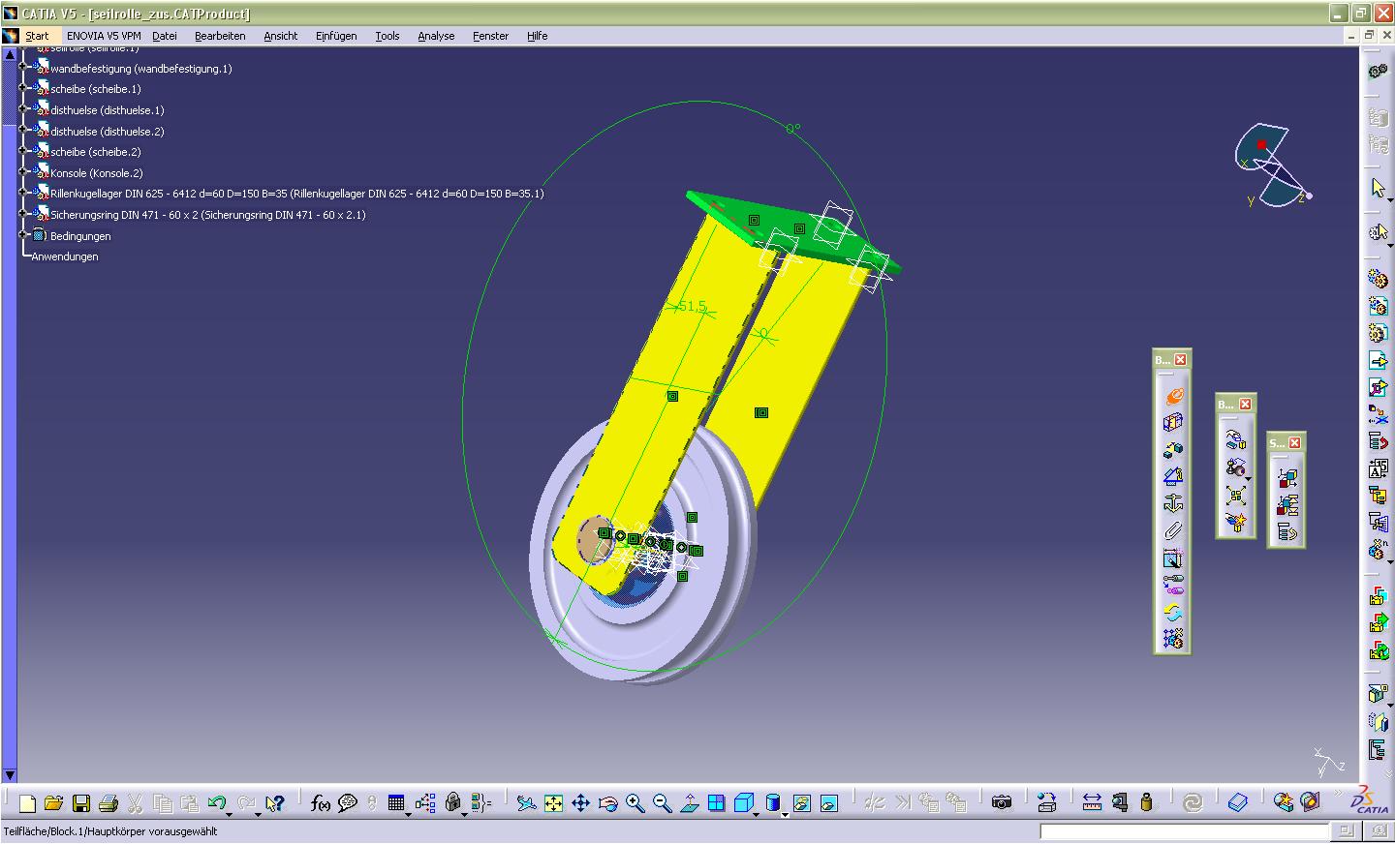
Task: Click the Change Constraint icon
Action: tap(1173, 612)
